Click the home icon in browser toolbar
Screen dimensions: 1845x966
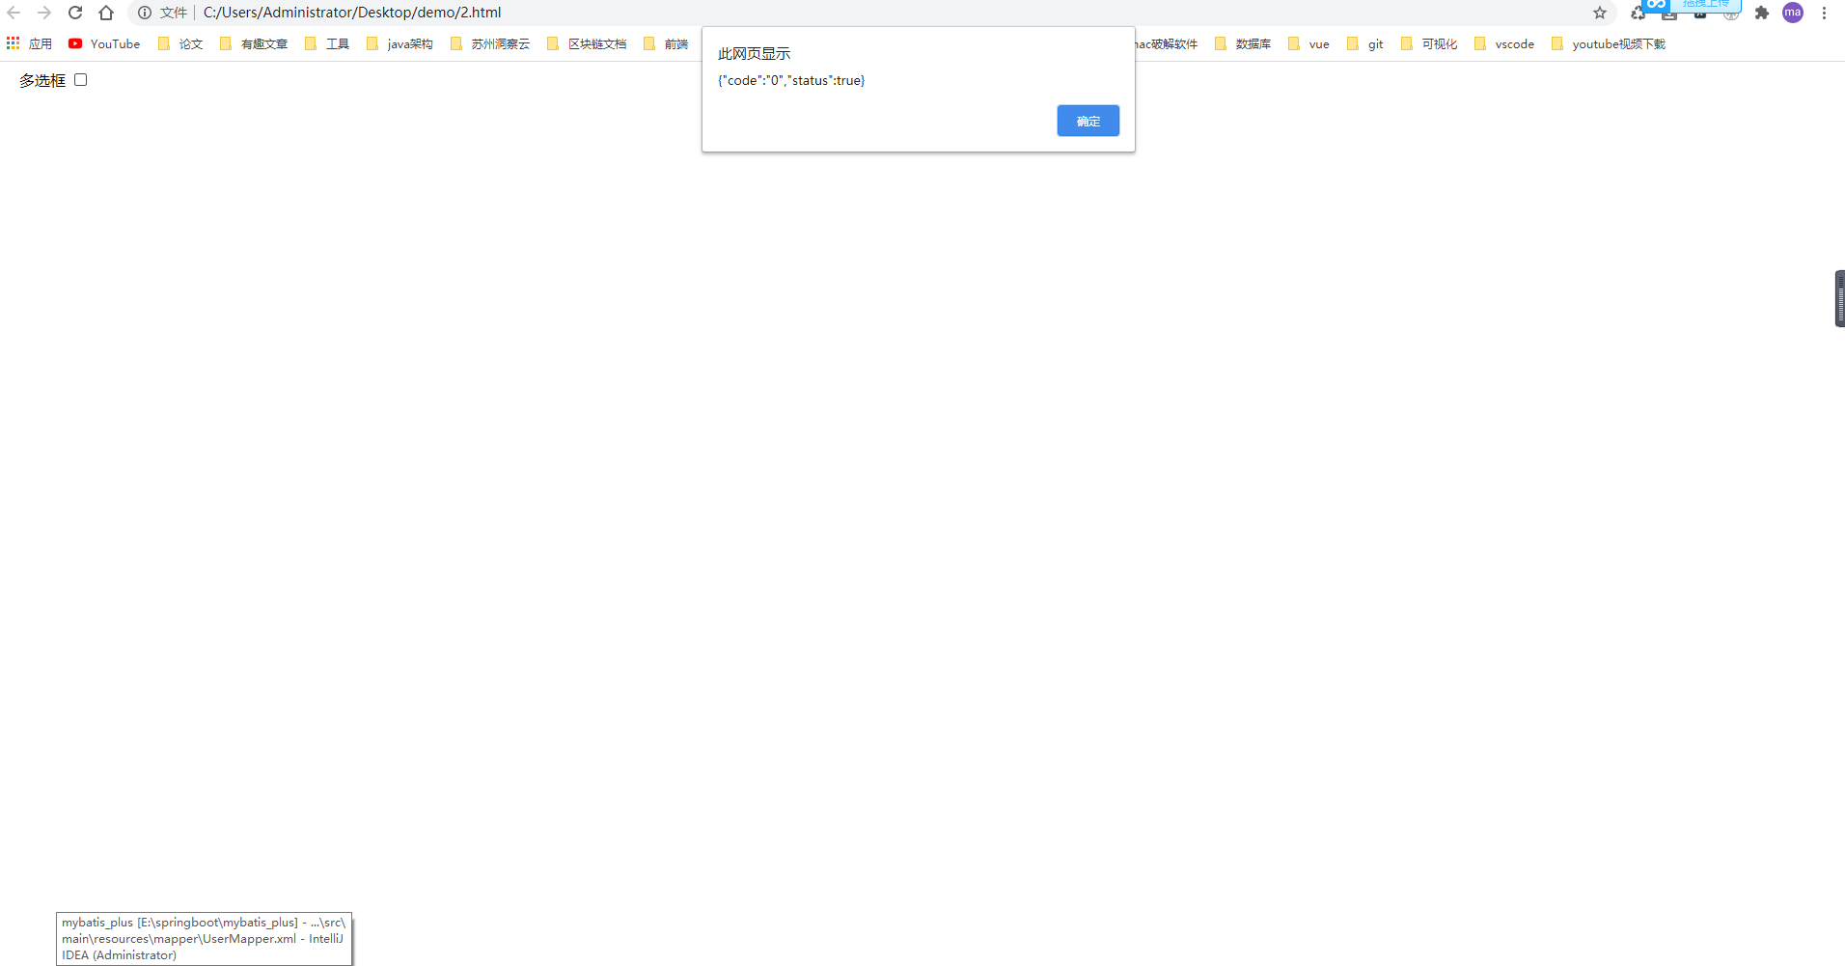pyautogui.click(x=106, y=13)
